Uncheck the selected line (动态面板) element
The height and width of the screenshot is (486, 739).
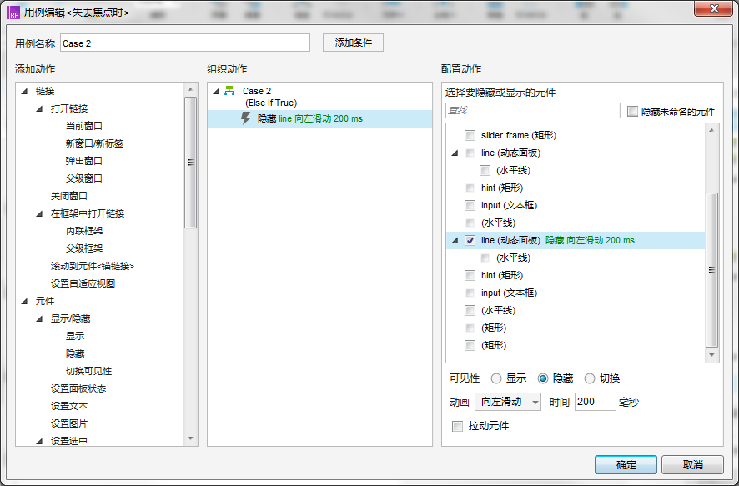tap(468, 239)
